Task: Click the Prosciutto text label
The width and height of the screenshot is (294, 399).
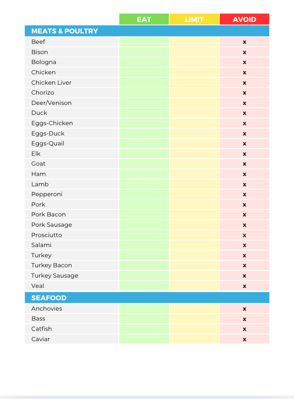Action: (47, 235)
